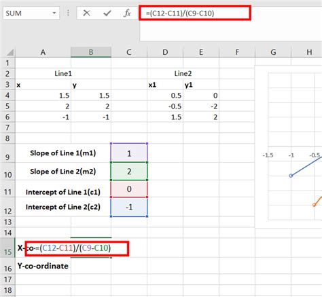This screenshot has height=297, width=322.
Task: Click the Line2 header cell
Action: pyautogui.click(x=183, y=73)
